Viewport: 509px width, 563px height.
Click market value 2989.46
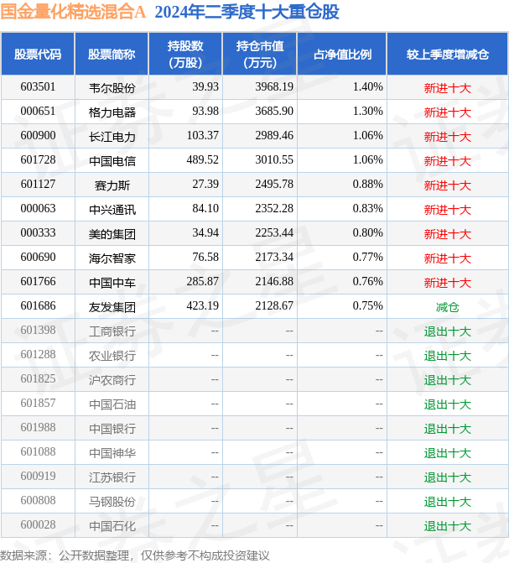click(274, 136)
